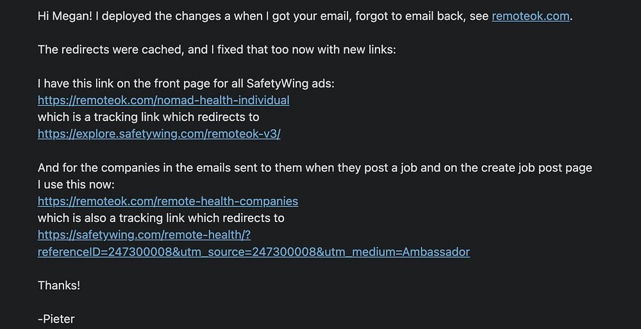The height and width of the screenshot is (329, 641).
Task: Click the utm_medium=Ambassador end of the link
Action: point(410,252)
